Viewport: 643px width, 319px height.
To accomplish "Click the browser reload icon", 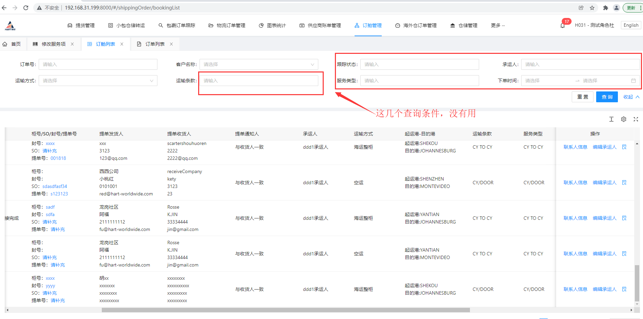I will (x=26, y=8).
